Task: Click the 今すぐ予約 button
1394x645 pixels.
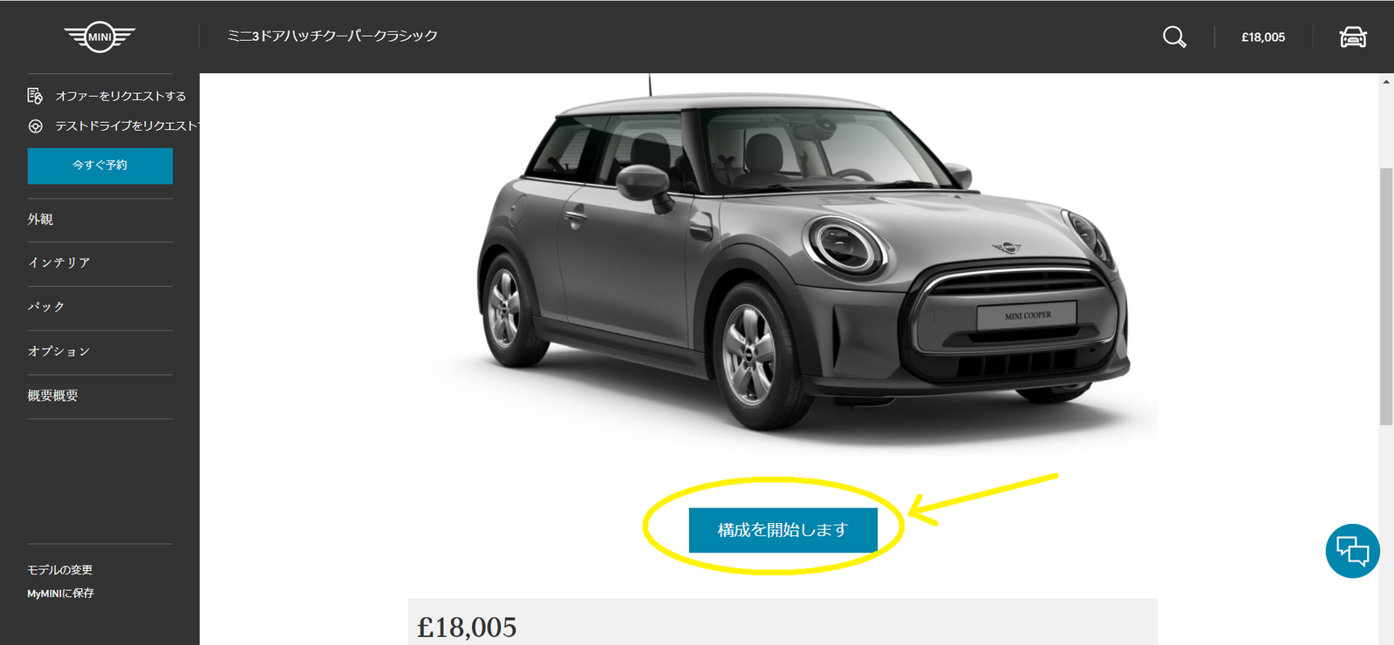Action: click(100, 166)
